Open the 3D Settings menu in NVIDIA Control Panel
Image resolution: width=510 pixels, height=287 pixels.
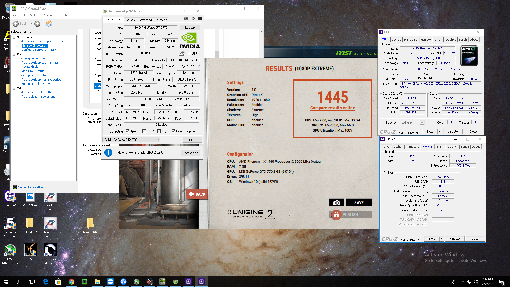pos(52,15)
